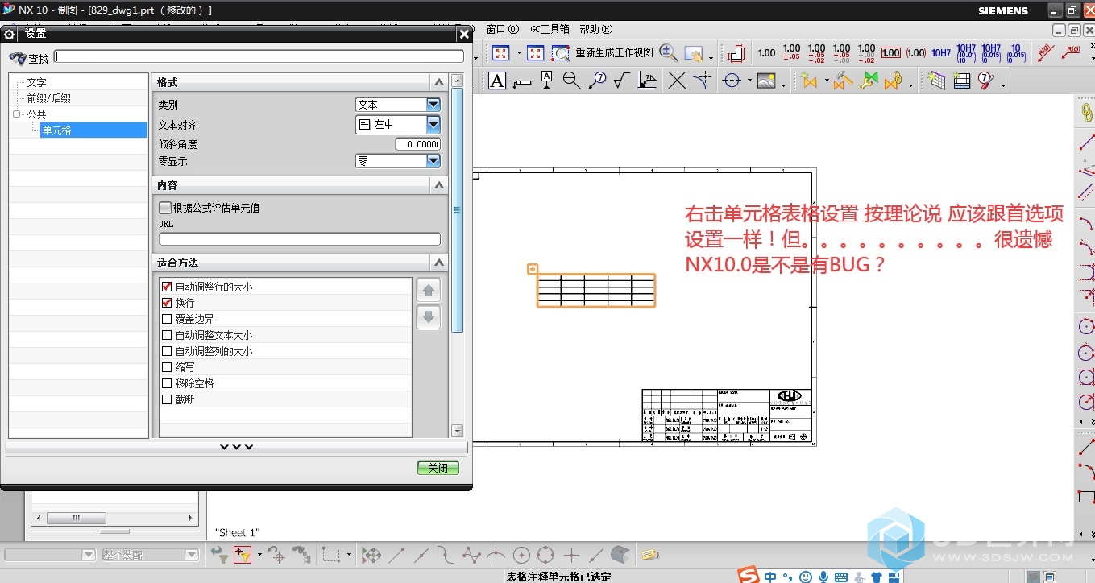Click the Pan hand icon
The height and width of the screenshot is (583, 1095).
click(693, 54)
